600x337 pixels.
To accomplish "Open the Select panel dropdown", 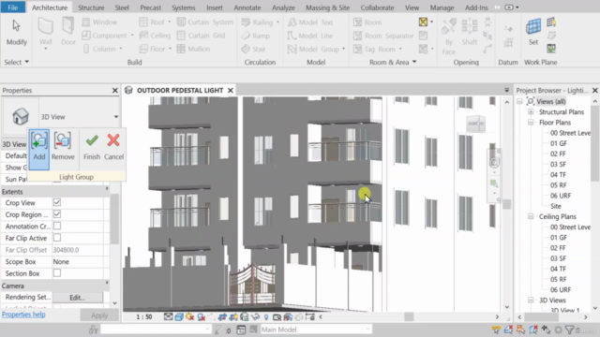I will pyautogui.click(x=17, y=62).
